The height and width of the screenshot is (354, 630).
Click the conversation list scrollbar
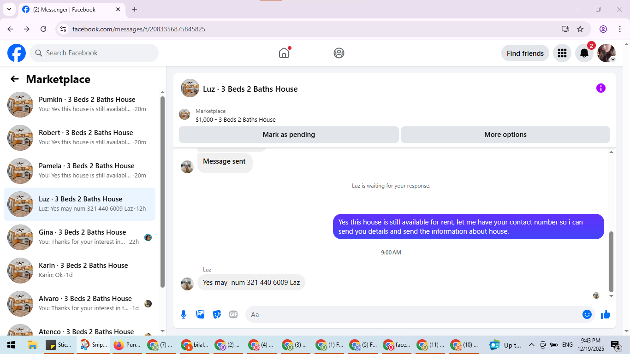pos(162,191)
